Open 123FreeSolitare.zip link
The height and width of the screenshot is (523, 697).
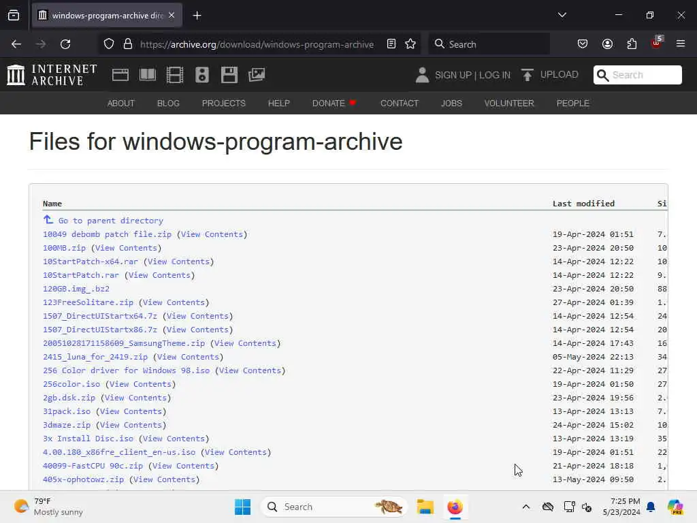coord(88,302)
